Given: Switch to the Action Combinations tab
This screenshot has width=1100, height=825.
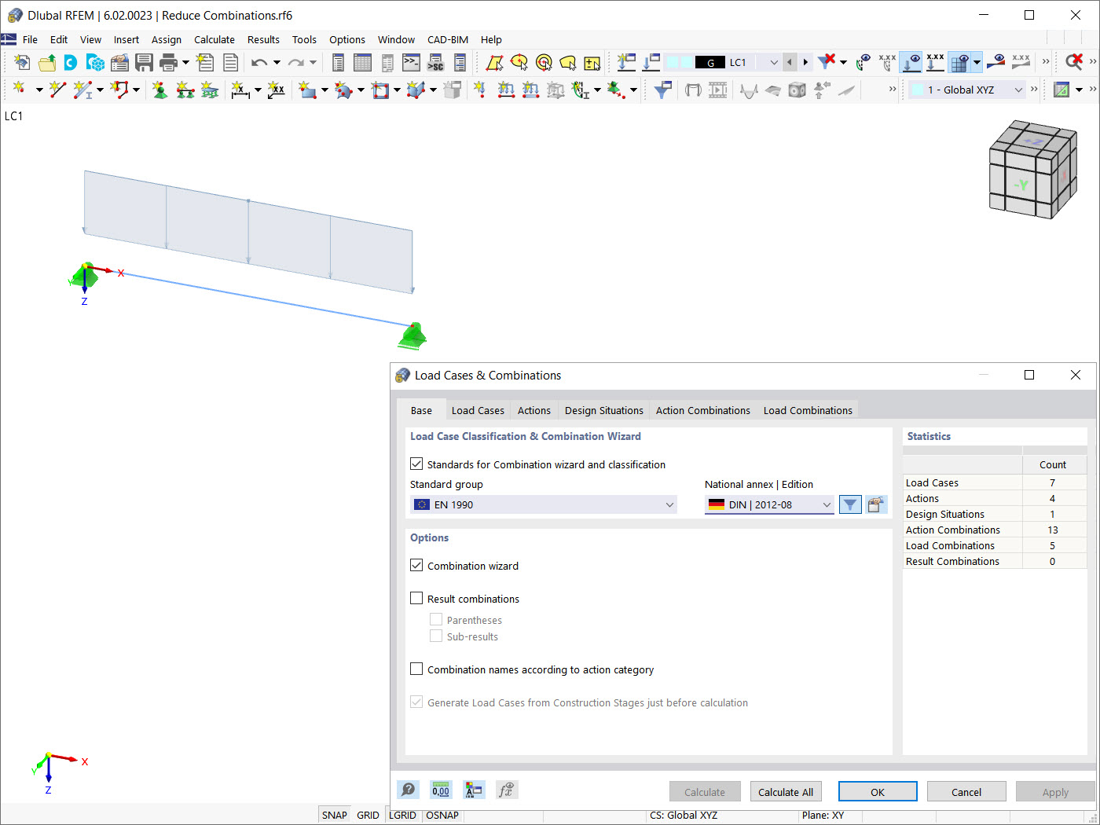Looking at the screenshot, I should pos(703,410).
